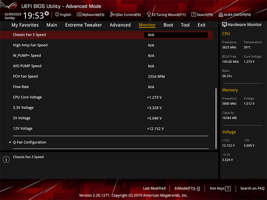Image resolution: width=267 pixels, height=200 pixels.
Task: Open Search on FAQ link
Action: coord(252,189)
